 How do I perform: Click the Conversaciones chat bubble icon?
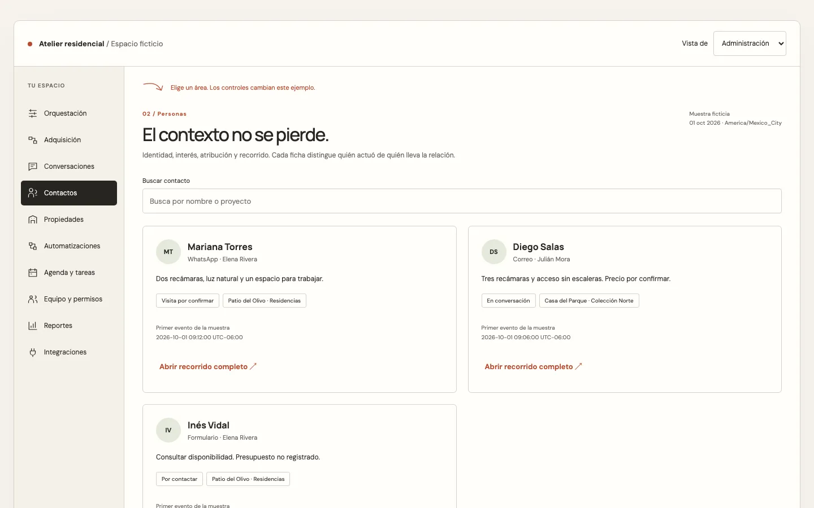coord(33,167)
